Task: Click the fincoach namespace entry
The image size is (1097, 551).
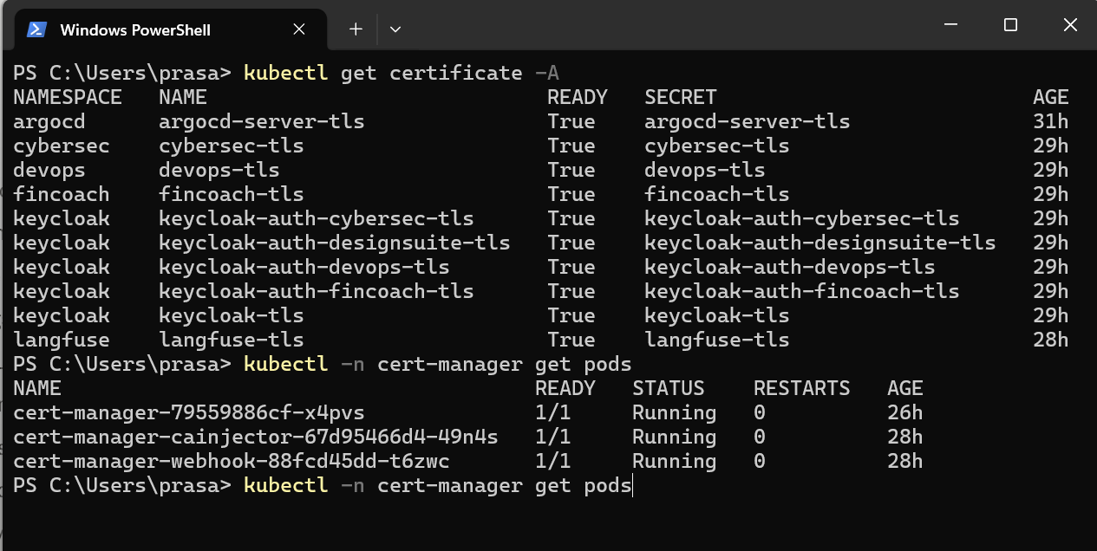Action: [62, 194]
